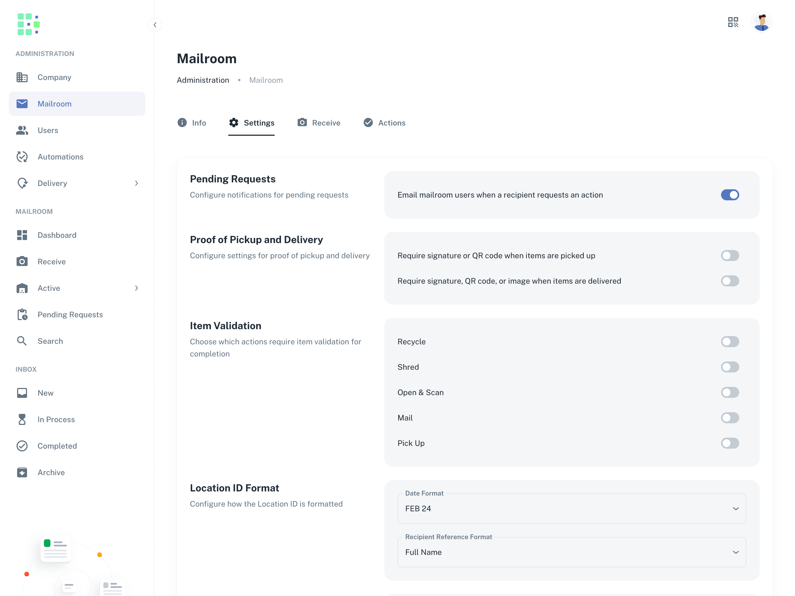The image size is (795, 596).
Task: Expand the Delivery submenu in sidebar
Action: (x=137, y=183)
